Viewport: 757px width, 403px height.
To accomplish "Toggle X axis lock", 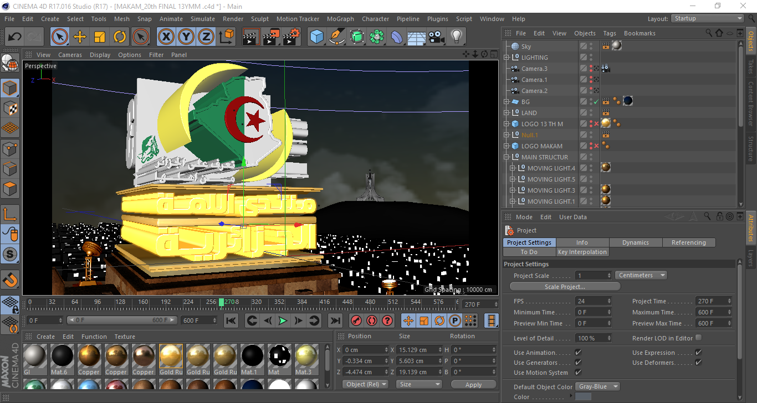I will tap(166, 37).
